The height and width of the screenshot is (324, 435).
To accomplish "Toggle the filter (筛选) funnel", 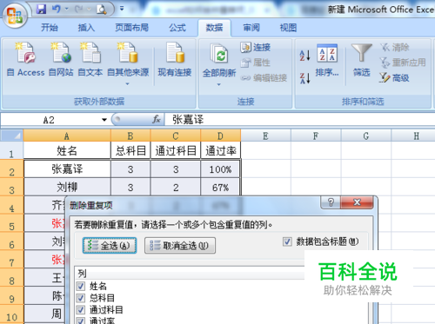I will point(361,61).
